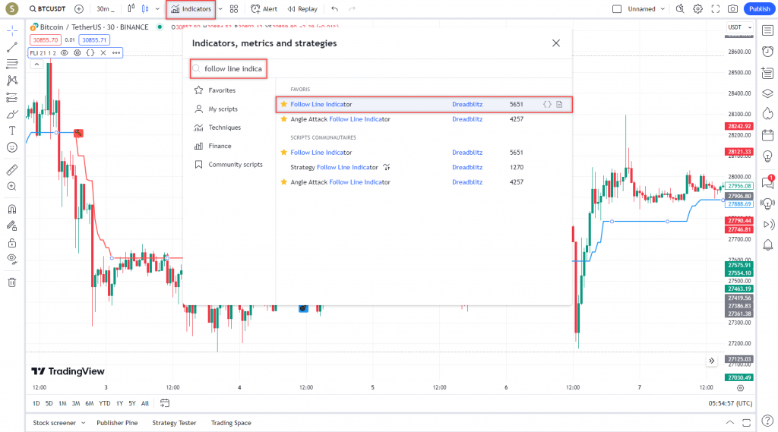The width and height of the screenshot is (778, 432).
Task: Select the Text annotation tool
Action: (12, 131)
